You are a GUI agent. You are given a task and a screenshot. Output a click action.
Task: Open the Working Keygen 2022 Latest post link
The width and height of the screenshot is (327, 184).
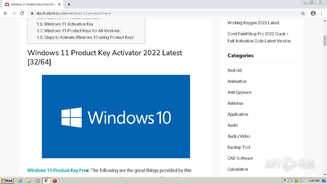point(253,23)
